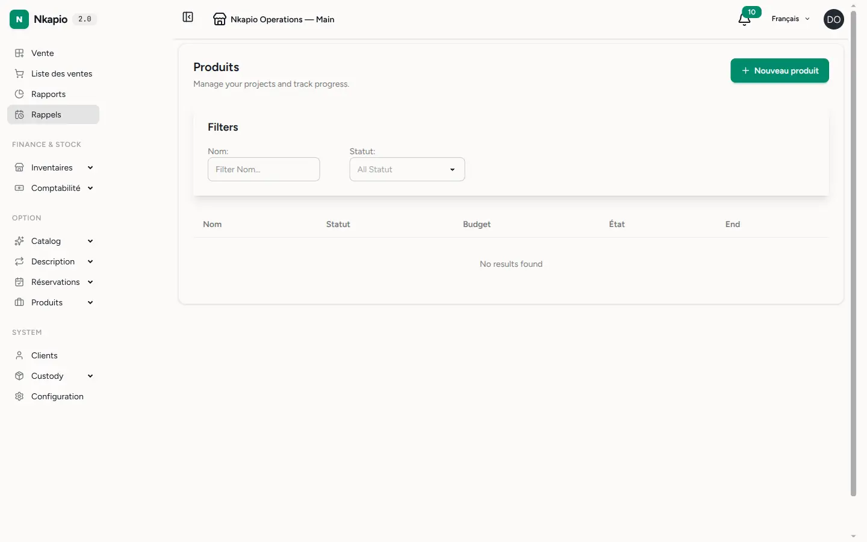Click the Nouveau produit button
The width and height of the screenshot is (867, 542).
pos(780,70)
